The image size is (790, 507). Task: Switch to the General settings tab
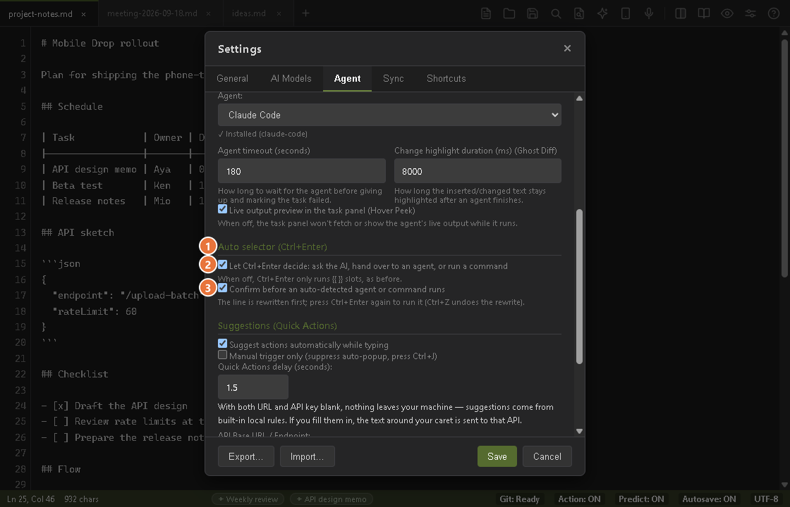point(232,78)
